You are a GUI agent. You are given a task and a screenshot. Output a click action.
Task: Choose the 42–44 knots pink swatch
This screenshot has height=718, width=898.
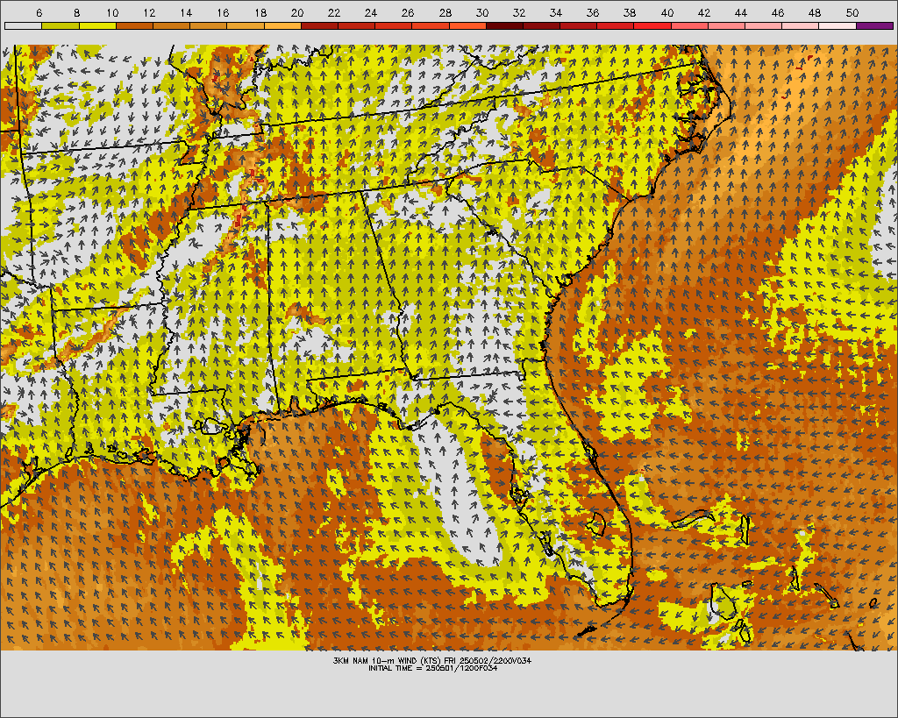point(726,25)
